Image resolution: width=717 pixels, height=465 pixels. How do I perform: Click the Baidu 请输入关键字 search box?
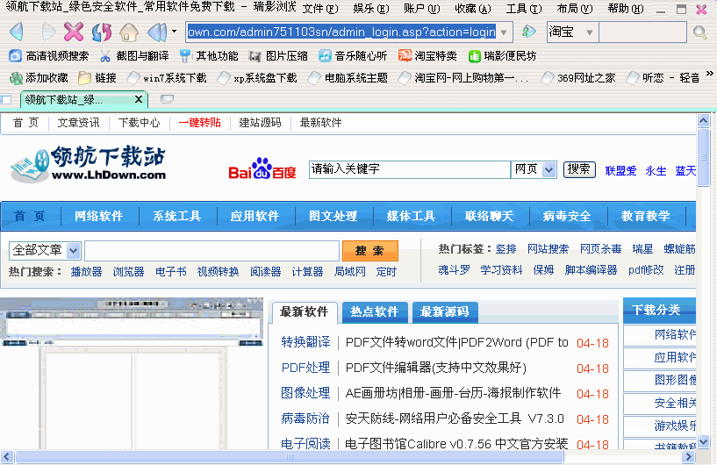410,169
